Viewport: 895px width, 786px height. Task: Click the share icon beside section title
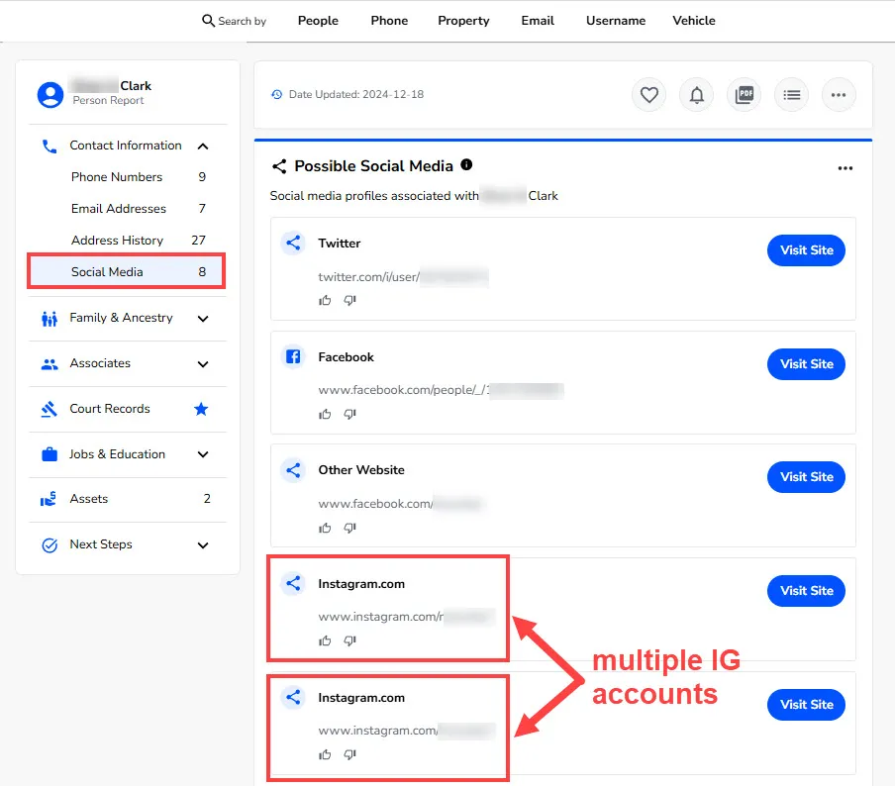[279, 166]
